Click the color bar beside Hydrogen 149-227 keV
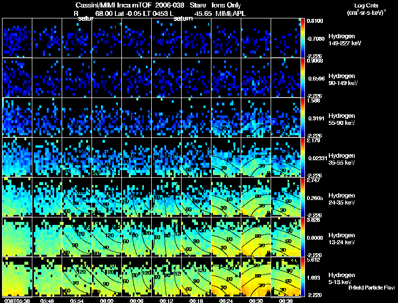 [302, 38]
